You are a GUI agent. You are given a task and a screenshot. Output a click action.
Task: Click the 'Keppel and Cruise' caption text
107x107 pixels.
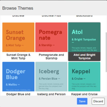point(84,94)
